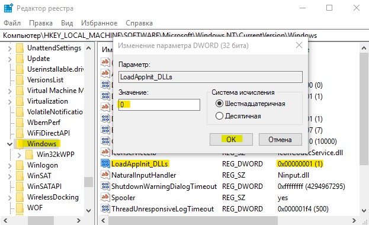Click the UnattendSettings folder icon
This screenshot has height=225, width=369.
20,48
